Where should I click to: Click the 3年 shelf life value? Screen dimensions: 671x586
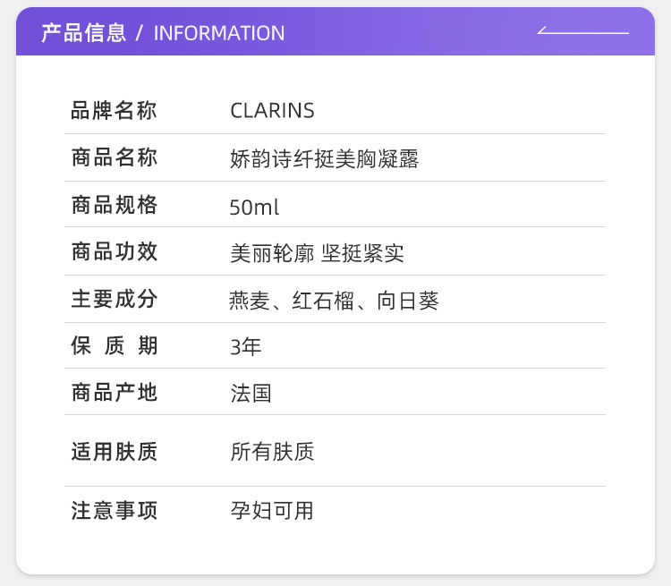tap(245, 347)
